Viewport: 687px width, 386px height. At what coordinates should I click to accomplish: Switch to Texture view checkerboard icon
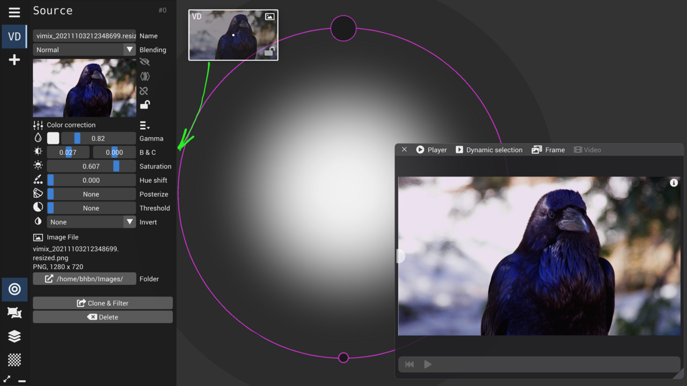pos(14,359)
